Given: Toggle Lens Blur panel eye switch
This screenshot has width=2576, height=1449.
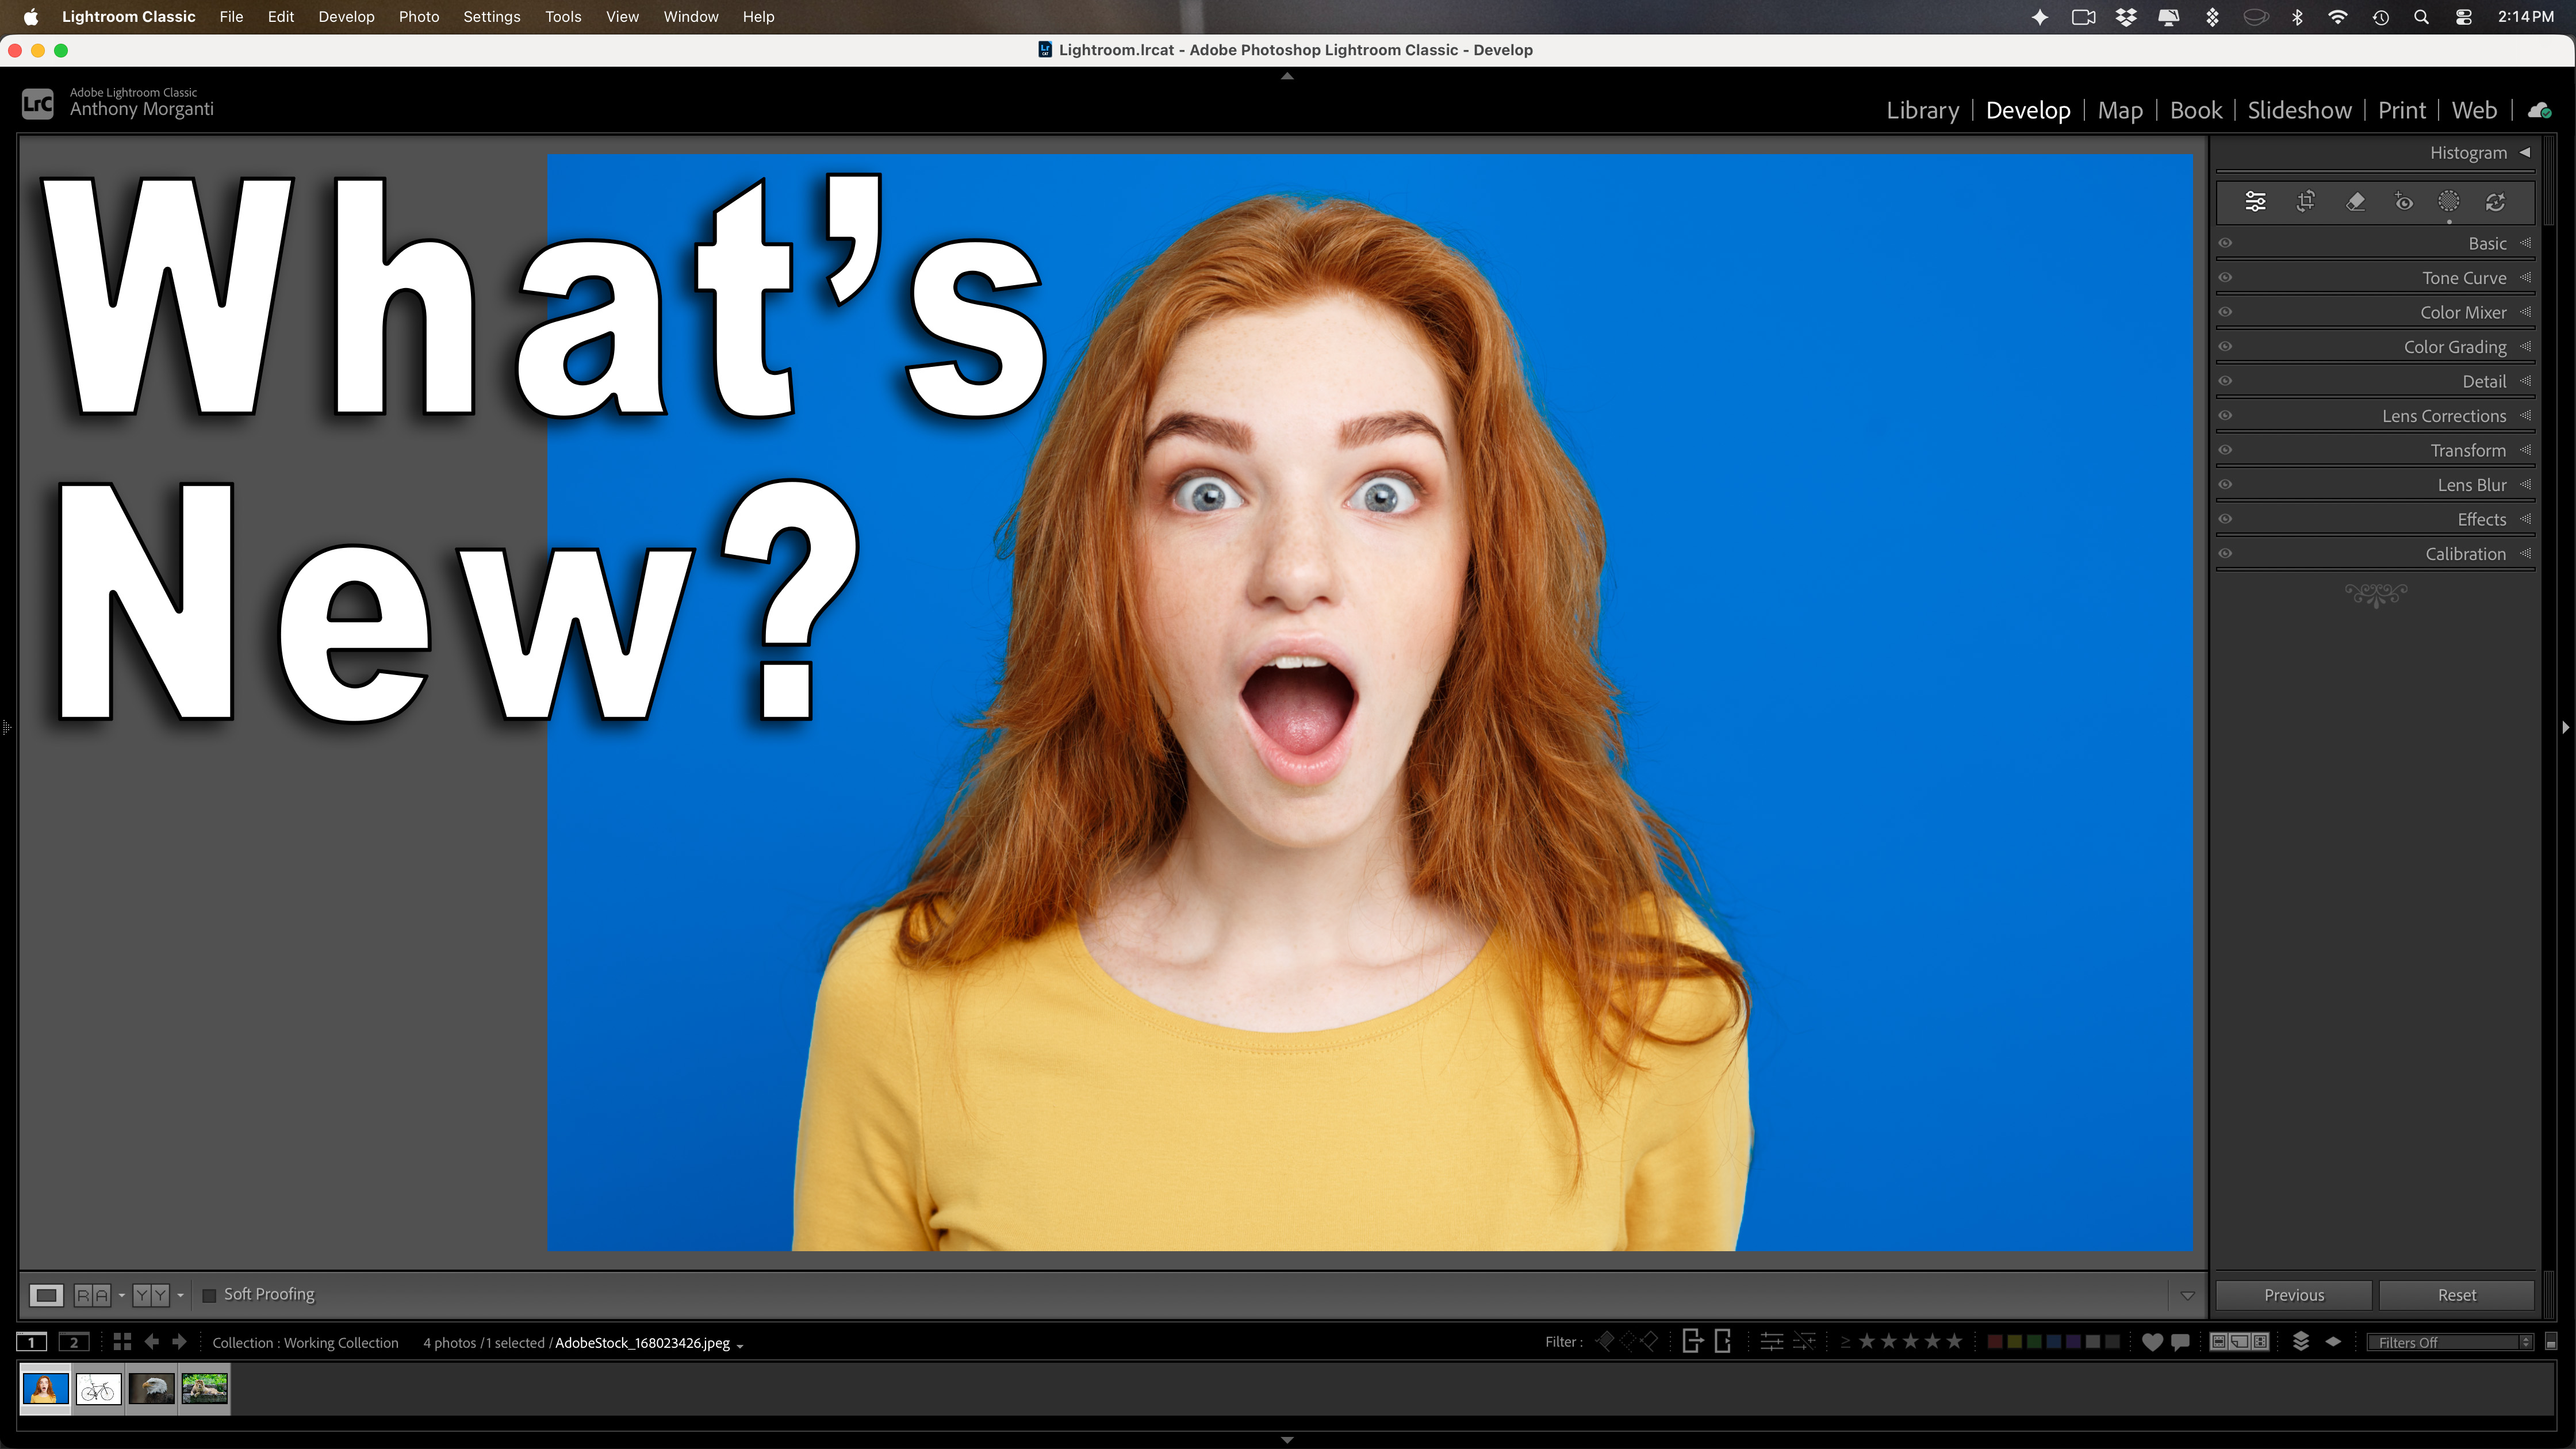Looking at the screenshot, I should tap(2225, 485).
